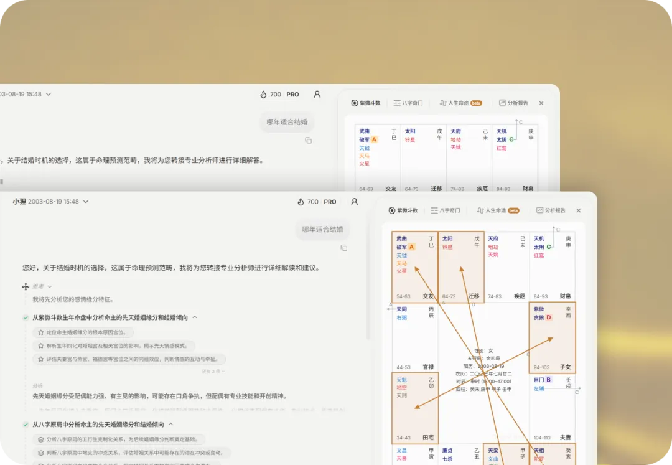
Task: Click layers icon of 分析八字原局的五行 step
Action: coord(40,439)
